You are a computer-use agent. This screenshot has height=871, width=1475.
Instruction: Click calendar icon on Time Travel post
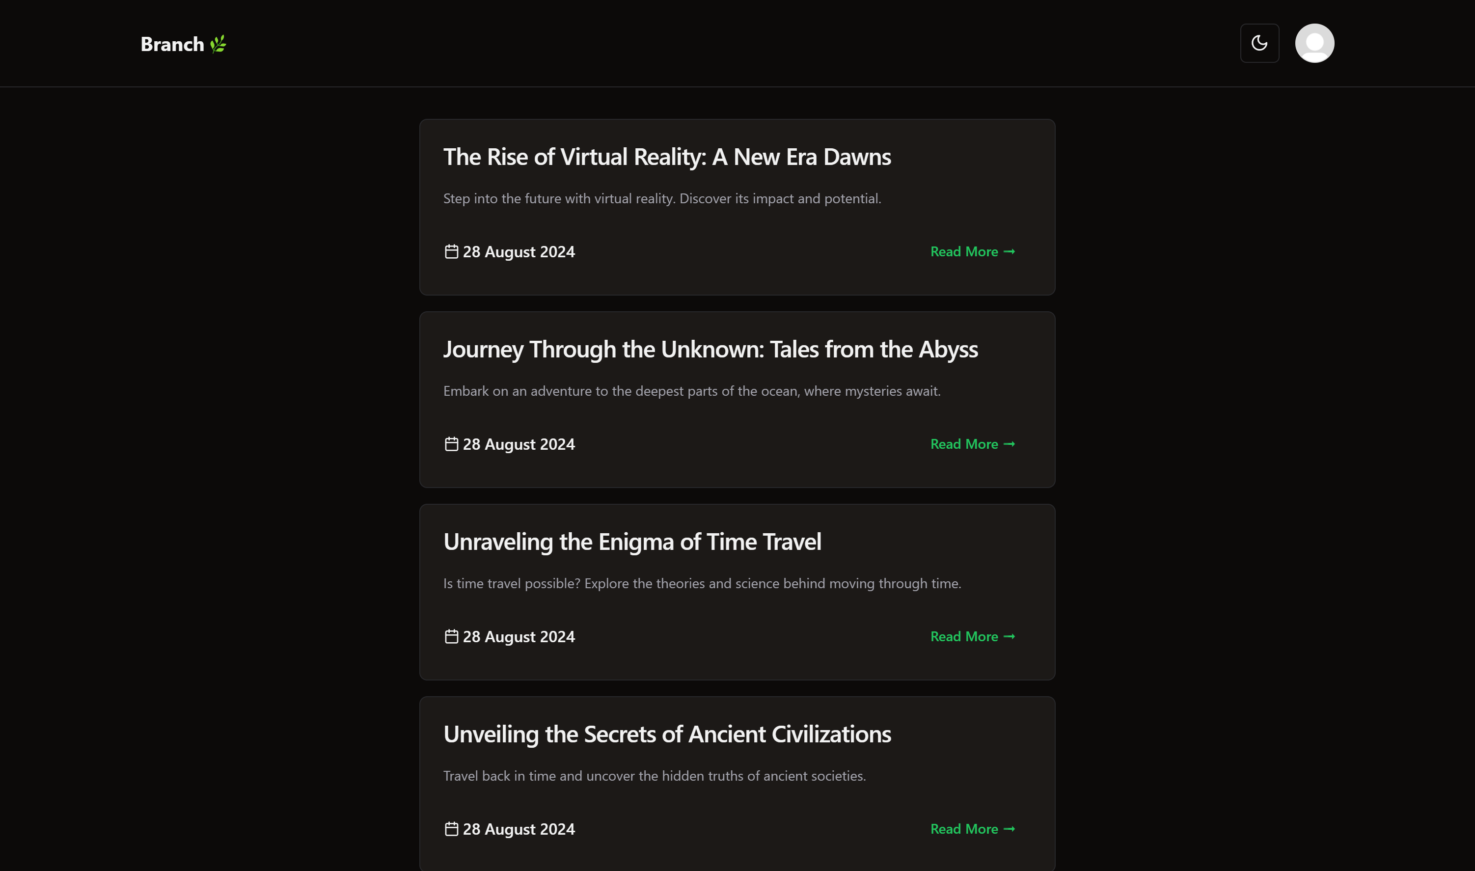click(x=451, y=637)
